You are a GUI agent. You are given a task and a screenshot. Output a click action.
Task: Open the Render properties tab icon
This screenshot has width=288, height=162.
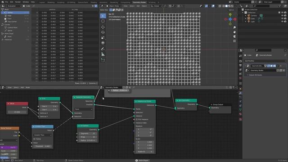click(x=240, y=61)
